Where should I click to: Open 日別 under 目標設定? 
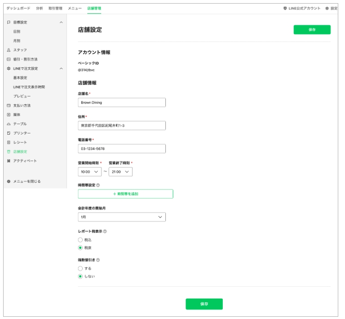tap(17, 31)
